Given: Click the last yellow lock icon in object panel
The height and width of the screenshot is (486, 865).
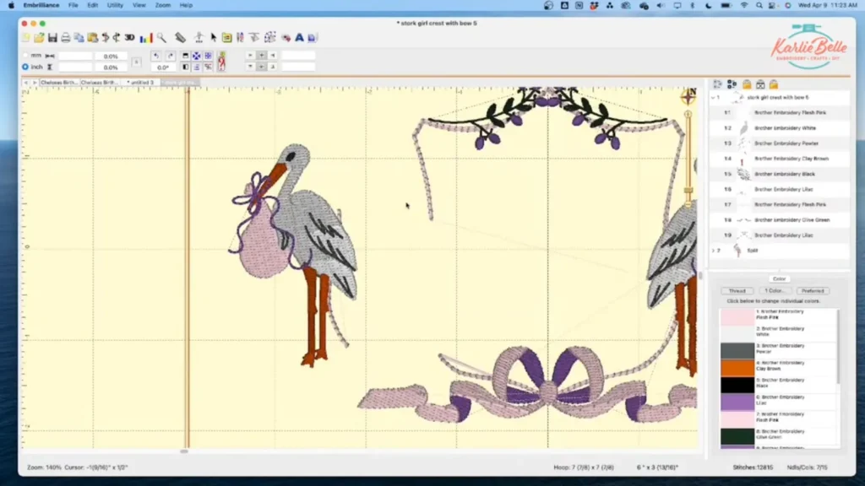Looking at the screenshot, I should [x=774, y=84].
